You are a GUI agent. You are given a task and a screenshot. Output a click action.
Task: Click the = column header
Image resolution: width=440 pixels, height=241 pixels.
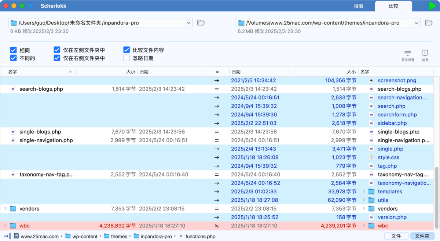pos(217,72)
